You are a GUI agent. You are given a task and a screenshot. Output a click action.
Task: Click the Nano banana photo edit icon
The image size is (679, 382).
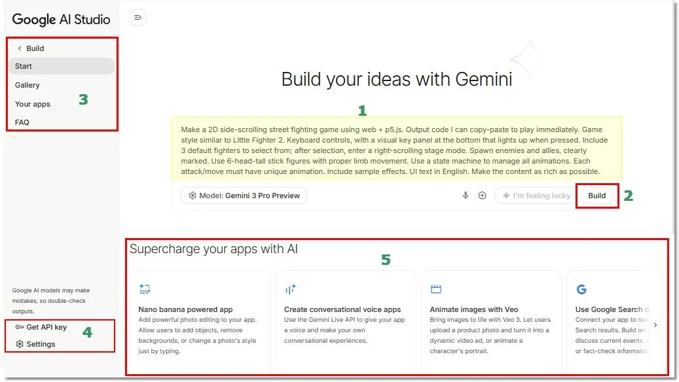145,289
